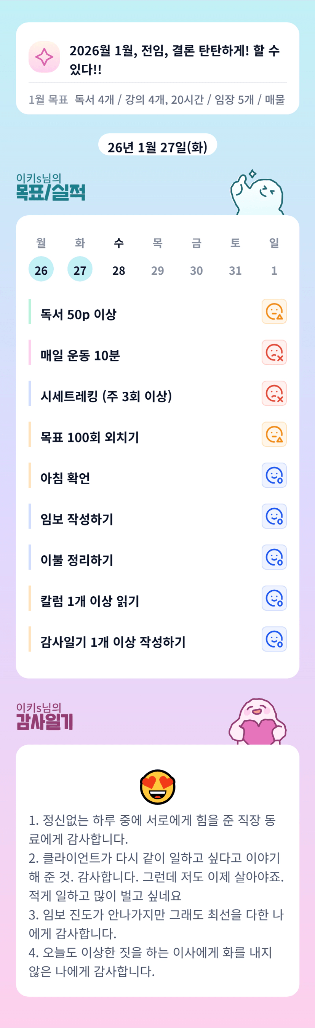Toggle status for 이불 정리하기
The height and width of the screenshot is (1028, 315).
coord(274,557)
